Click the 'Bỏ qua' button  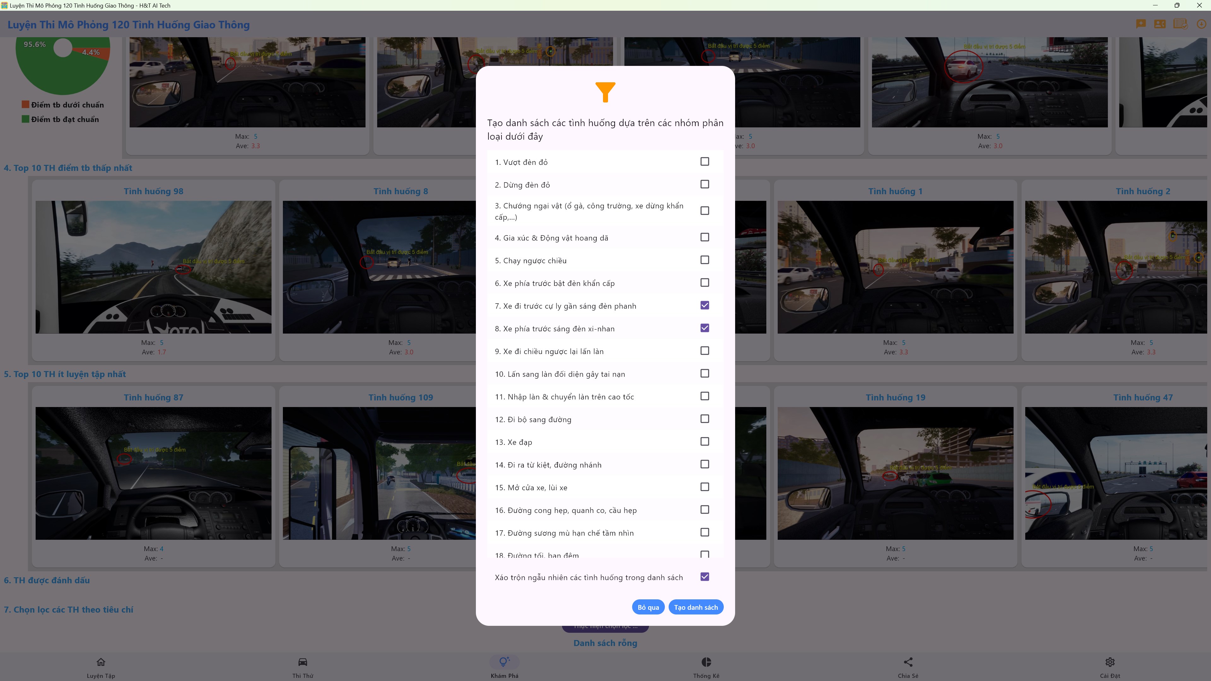point(648,607)
